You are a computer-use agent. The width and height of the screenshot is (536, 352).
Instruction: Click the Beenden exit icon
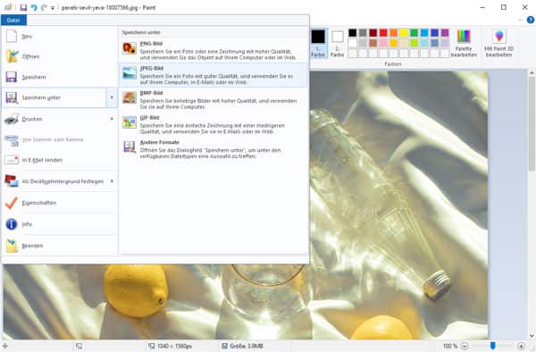pyautogui.click(x=12, y=246)
